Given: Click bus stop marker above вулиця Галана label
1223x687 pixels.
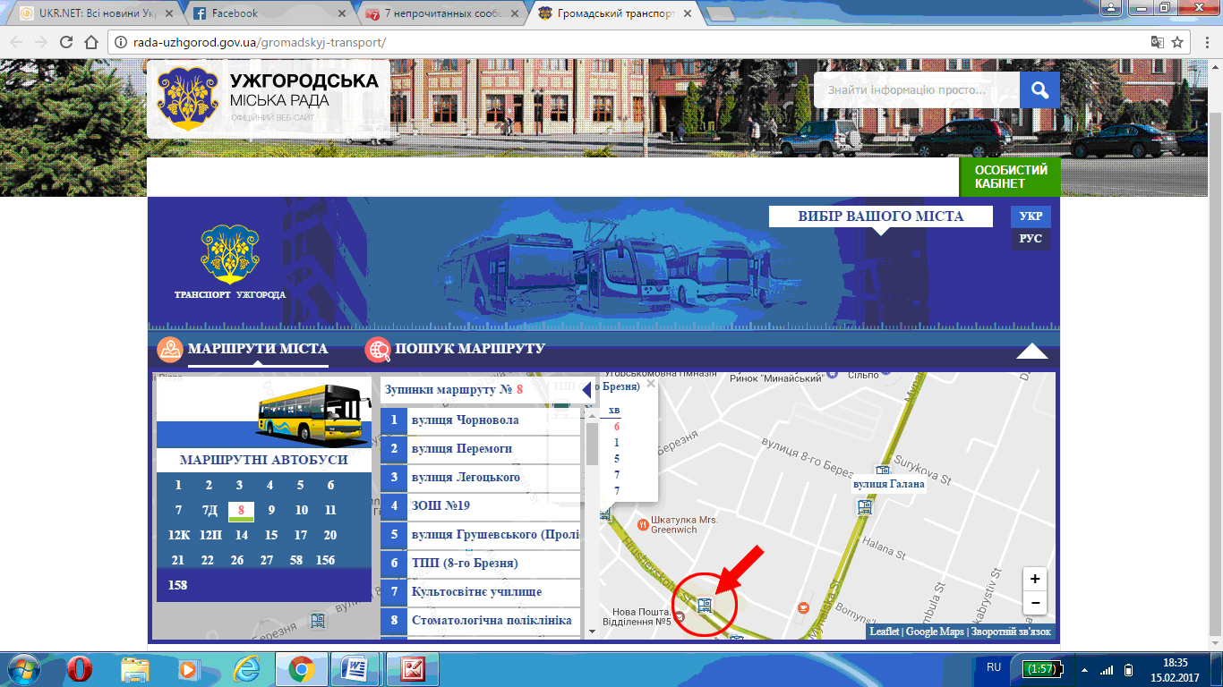Looking at the screenshot, I should (883, 471).
